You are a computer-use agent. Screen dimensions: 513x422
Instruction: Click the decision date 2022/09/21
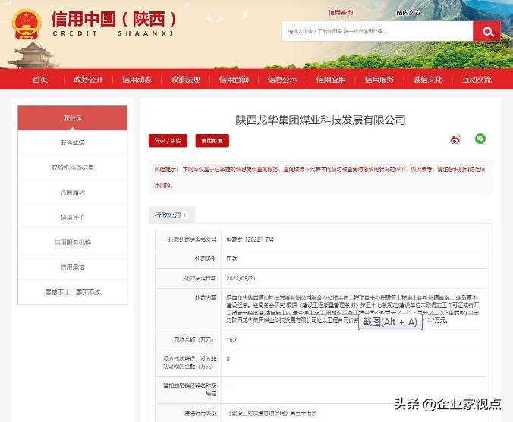click(x=241, y=278)
